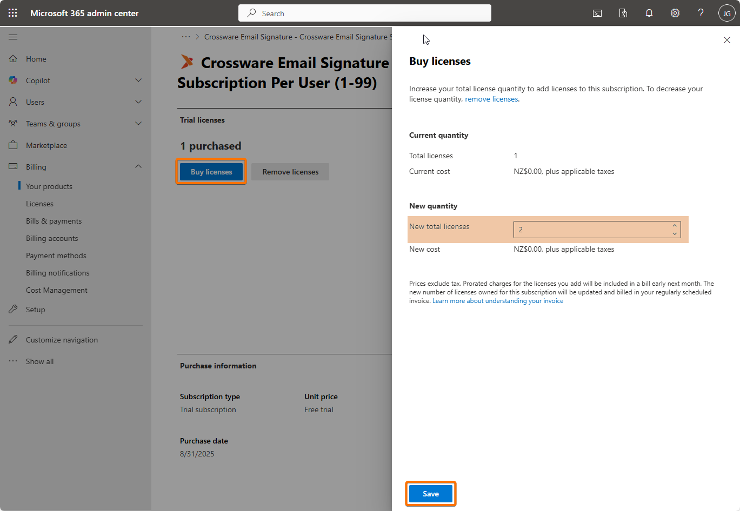Image resolution: width=740 pixels, height=511 pixels.
Task: Open the notifications bell icon
Action: coord(649,13)
